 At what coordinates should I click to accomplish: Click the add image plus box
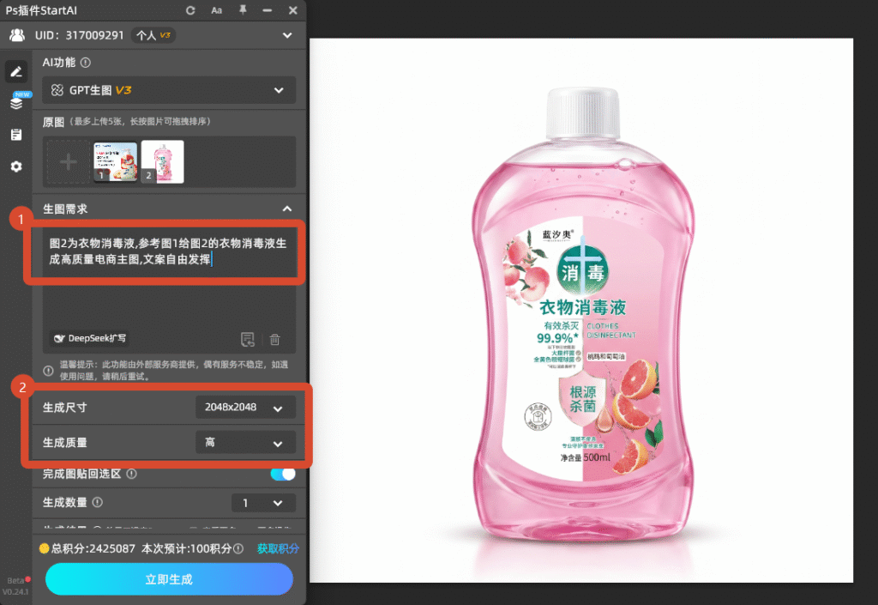[69, 162]
